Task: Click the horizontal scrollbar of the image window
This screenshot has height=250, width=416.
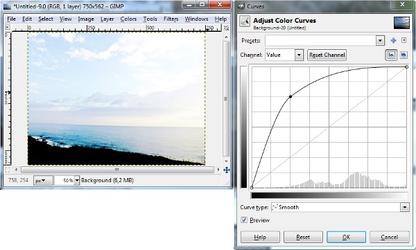Action: 117,170
